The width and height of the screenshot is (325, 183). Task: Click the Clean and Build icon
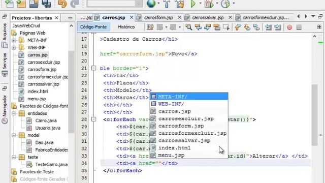pos(180,4)
